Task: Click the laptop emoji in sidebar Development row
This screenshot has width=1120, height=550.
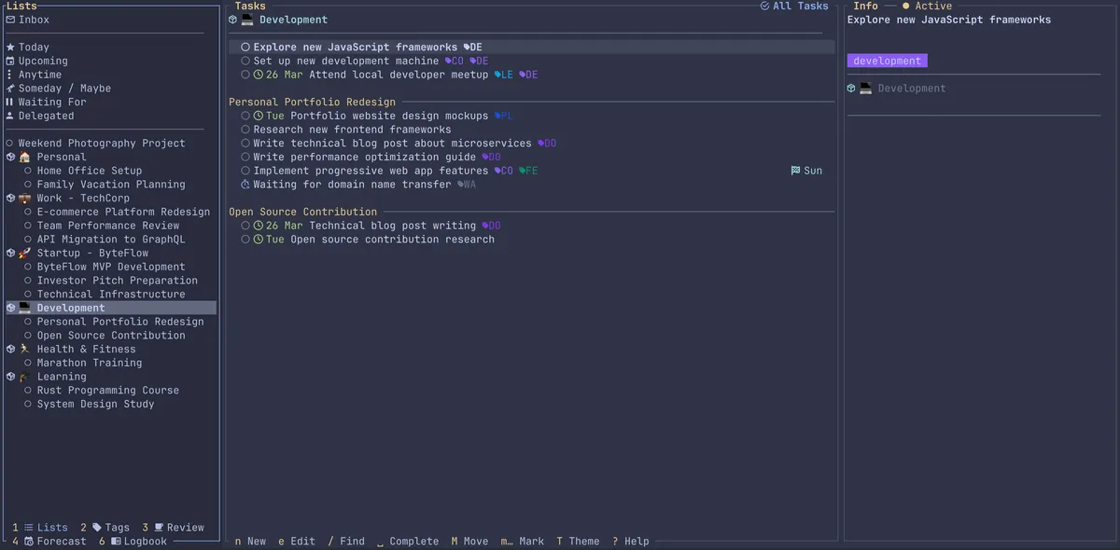Action: (x=25, y=308)
